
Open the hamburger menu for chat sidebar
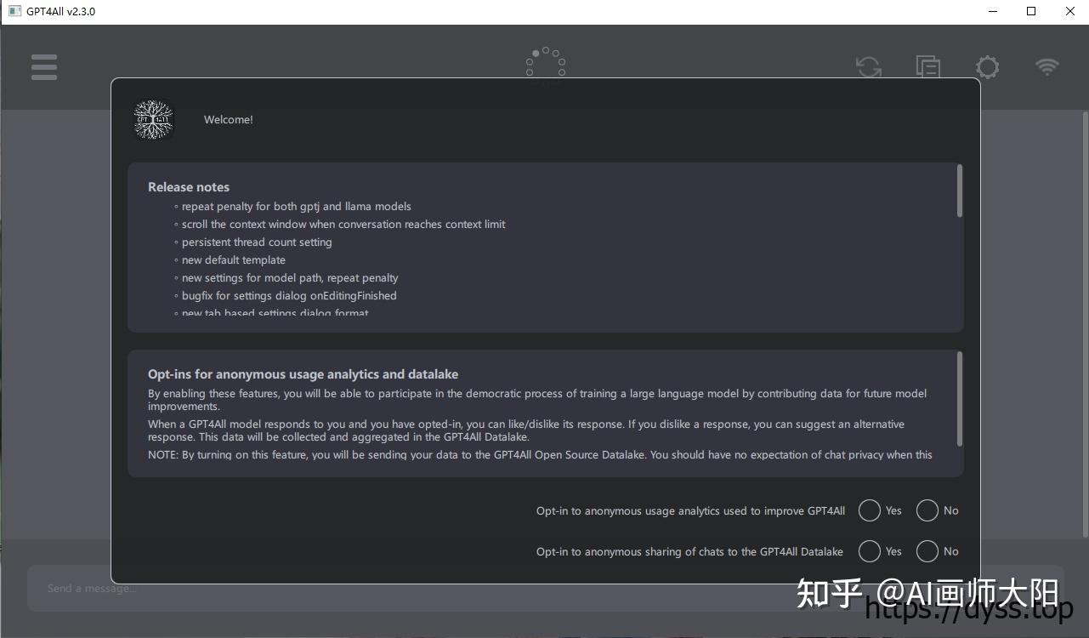pyautogui.click(x=43, y=67)
